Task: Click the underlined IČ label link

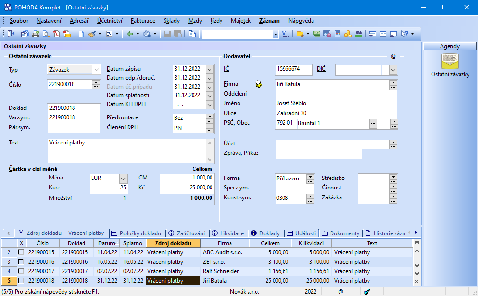Action: pos(226,69)
